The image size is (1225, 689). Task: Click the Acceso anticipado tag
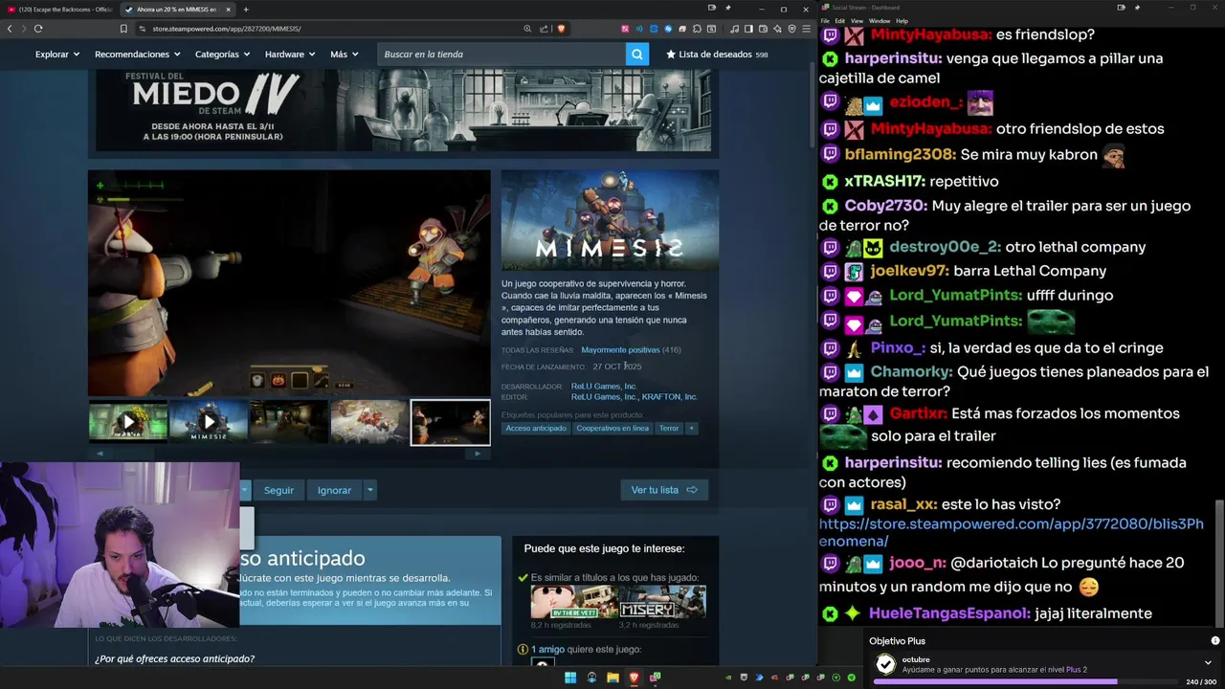click(x=536, y=428)
